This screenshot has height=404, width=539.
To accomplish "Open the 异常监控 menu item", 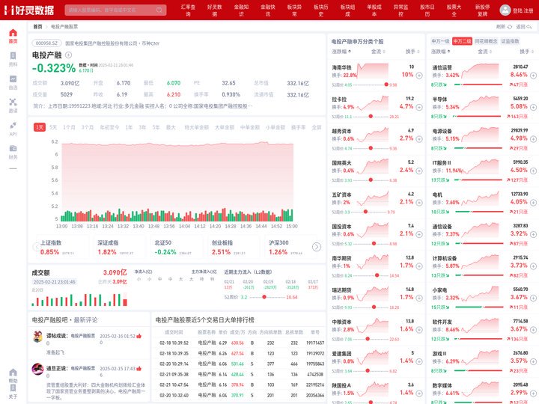I will point(401,10).
